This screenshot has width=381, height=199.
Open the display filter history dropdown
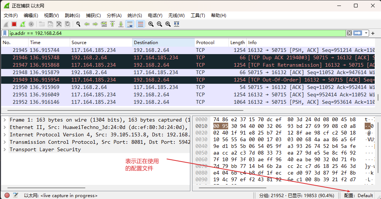(367, 33)
